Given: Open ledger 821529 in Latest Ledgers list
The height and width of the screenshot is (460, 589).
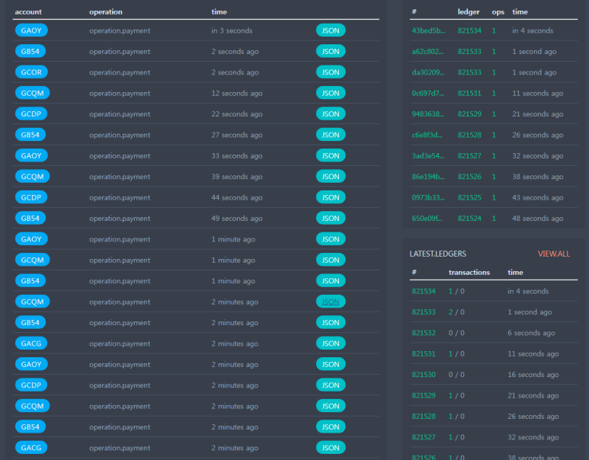Looking at the screenshot, I should pos(424,395).
